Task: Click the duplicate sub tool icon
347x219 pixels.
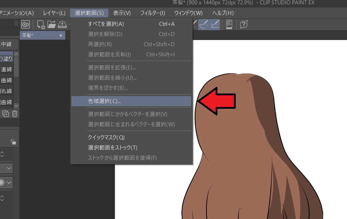Action: pyautogui.click(x=6, y=114)
